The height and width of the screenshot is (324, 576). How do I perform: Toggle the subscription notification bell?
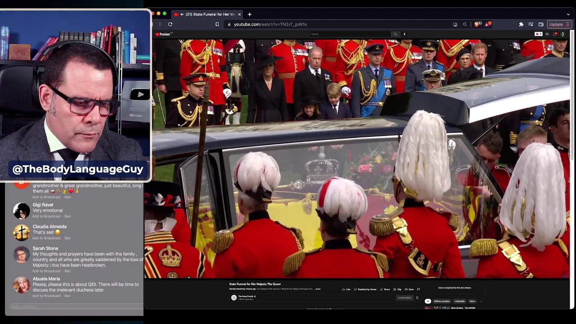click(x=417, y=298)
